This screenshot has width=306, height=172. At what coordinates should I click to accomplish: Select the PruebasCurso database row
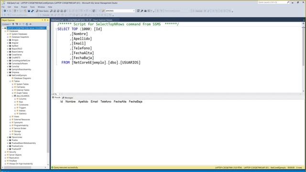(17, 146)
